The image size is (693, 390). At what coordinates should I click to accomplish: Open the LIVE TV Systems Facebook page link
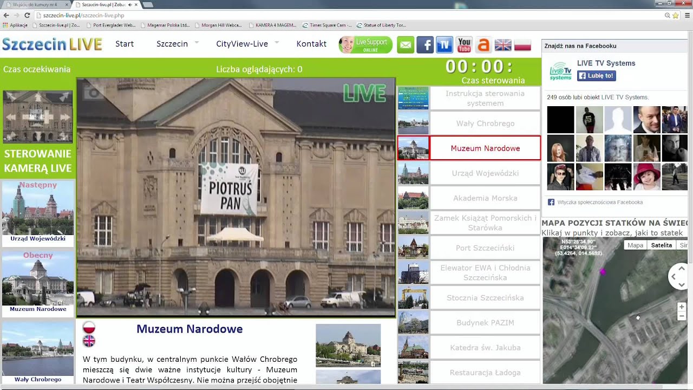(x=606, y=63)
